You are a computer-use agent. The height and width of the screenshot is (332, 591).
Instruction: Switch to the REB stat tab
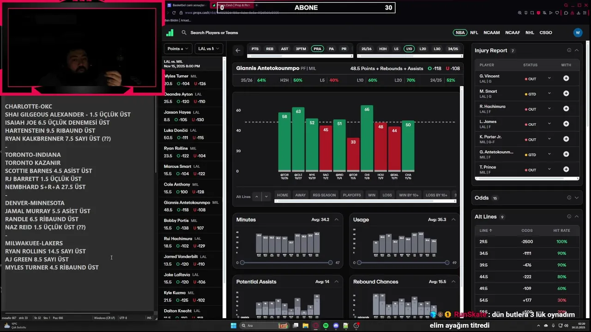tap(270, 49)
